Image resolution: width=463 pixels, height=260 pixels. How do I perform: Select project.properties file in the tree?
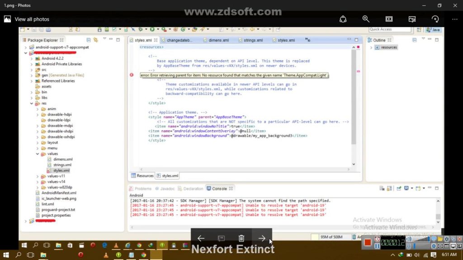tap(56, 215)
